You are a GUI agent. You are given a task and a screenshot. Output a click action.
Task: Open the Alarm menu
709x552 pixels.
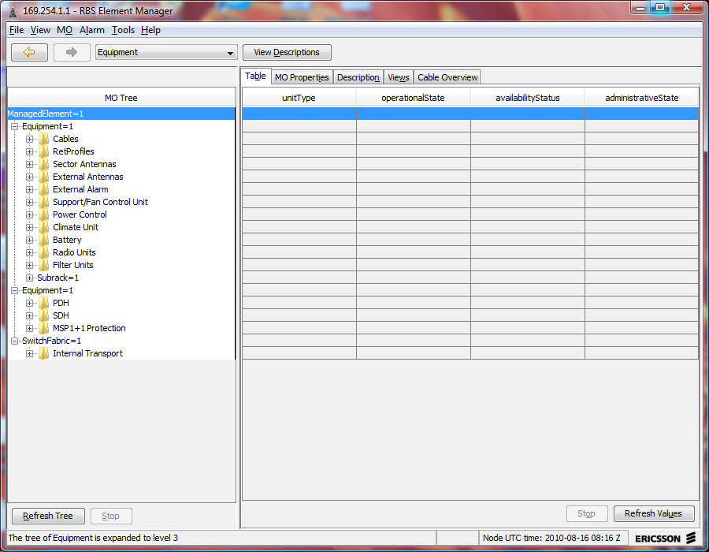[92, 30]
